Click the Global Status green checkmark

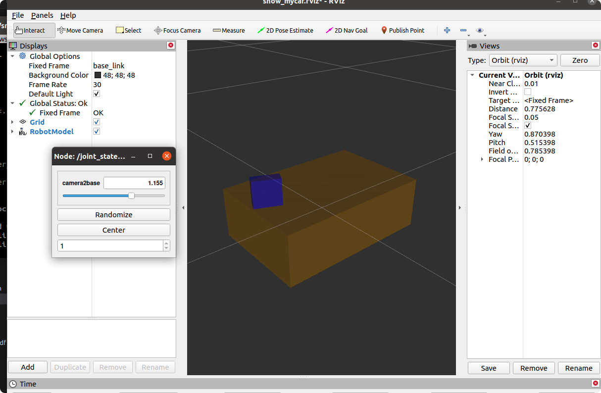pyautogui.click(x=22, y=103)
